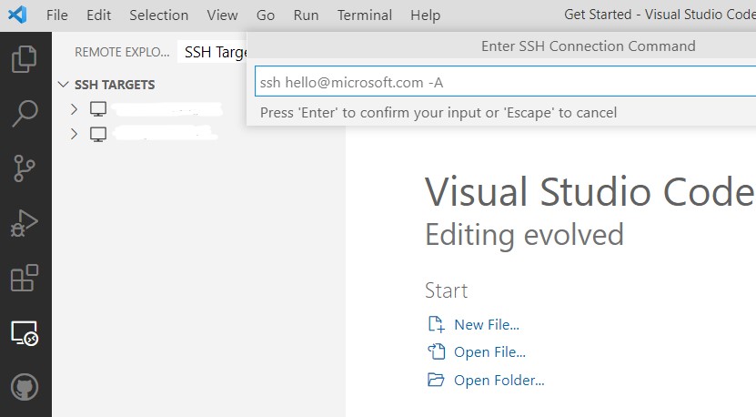Click the New File link
756x417 pixels.
pyautogui.click(x=486, y=325)
